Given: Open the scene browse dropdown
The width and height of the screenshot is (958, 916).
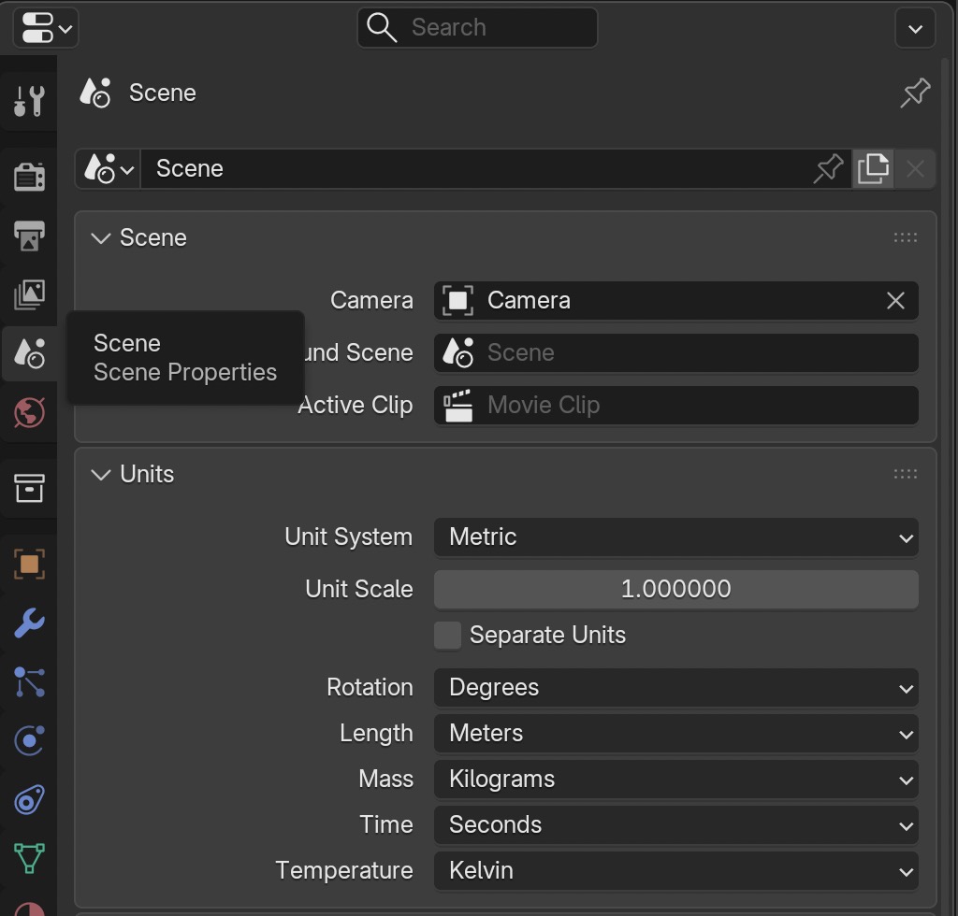Looking at the screenshot, I should click(x=109, y=168).
